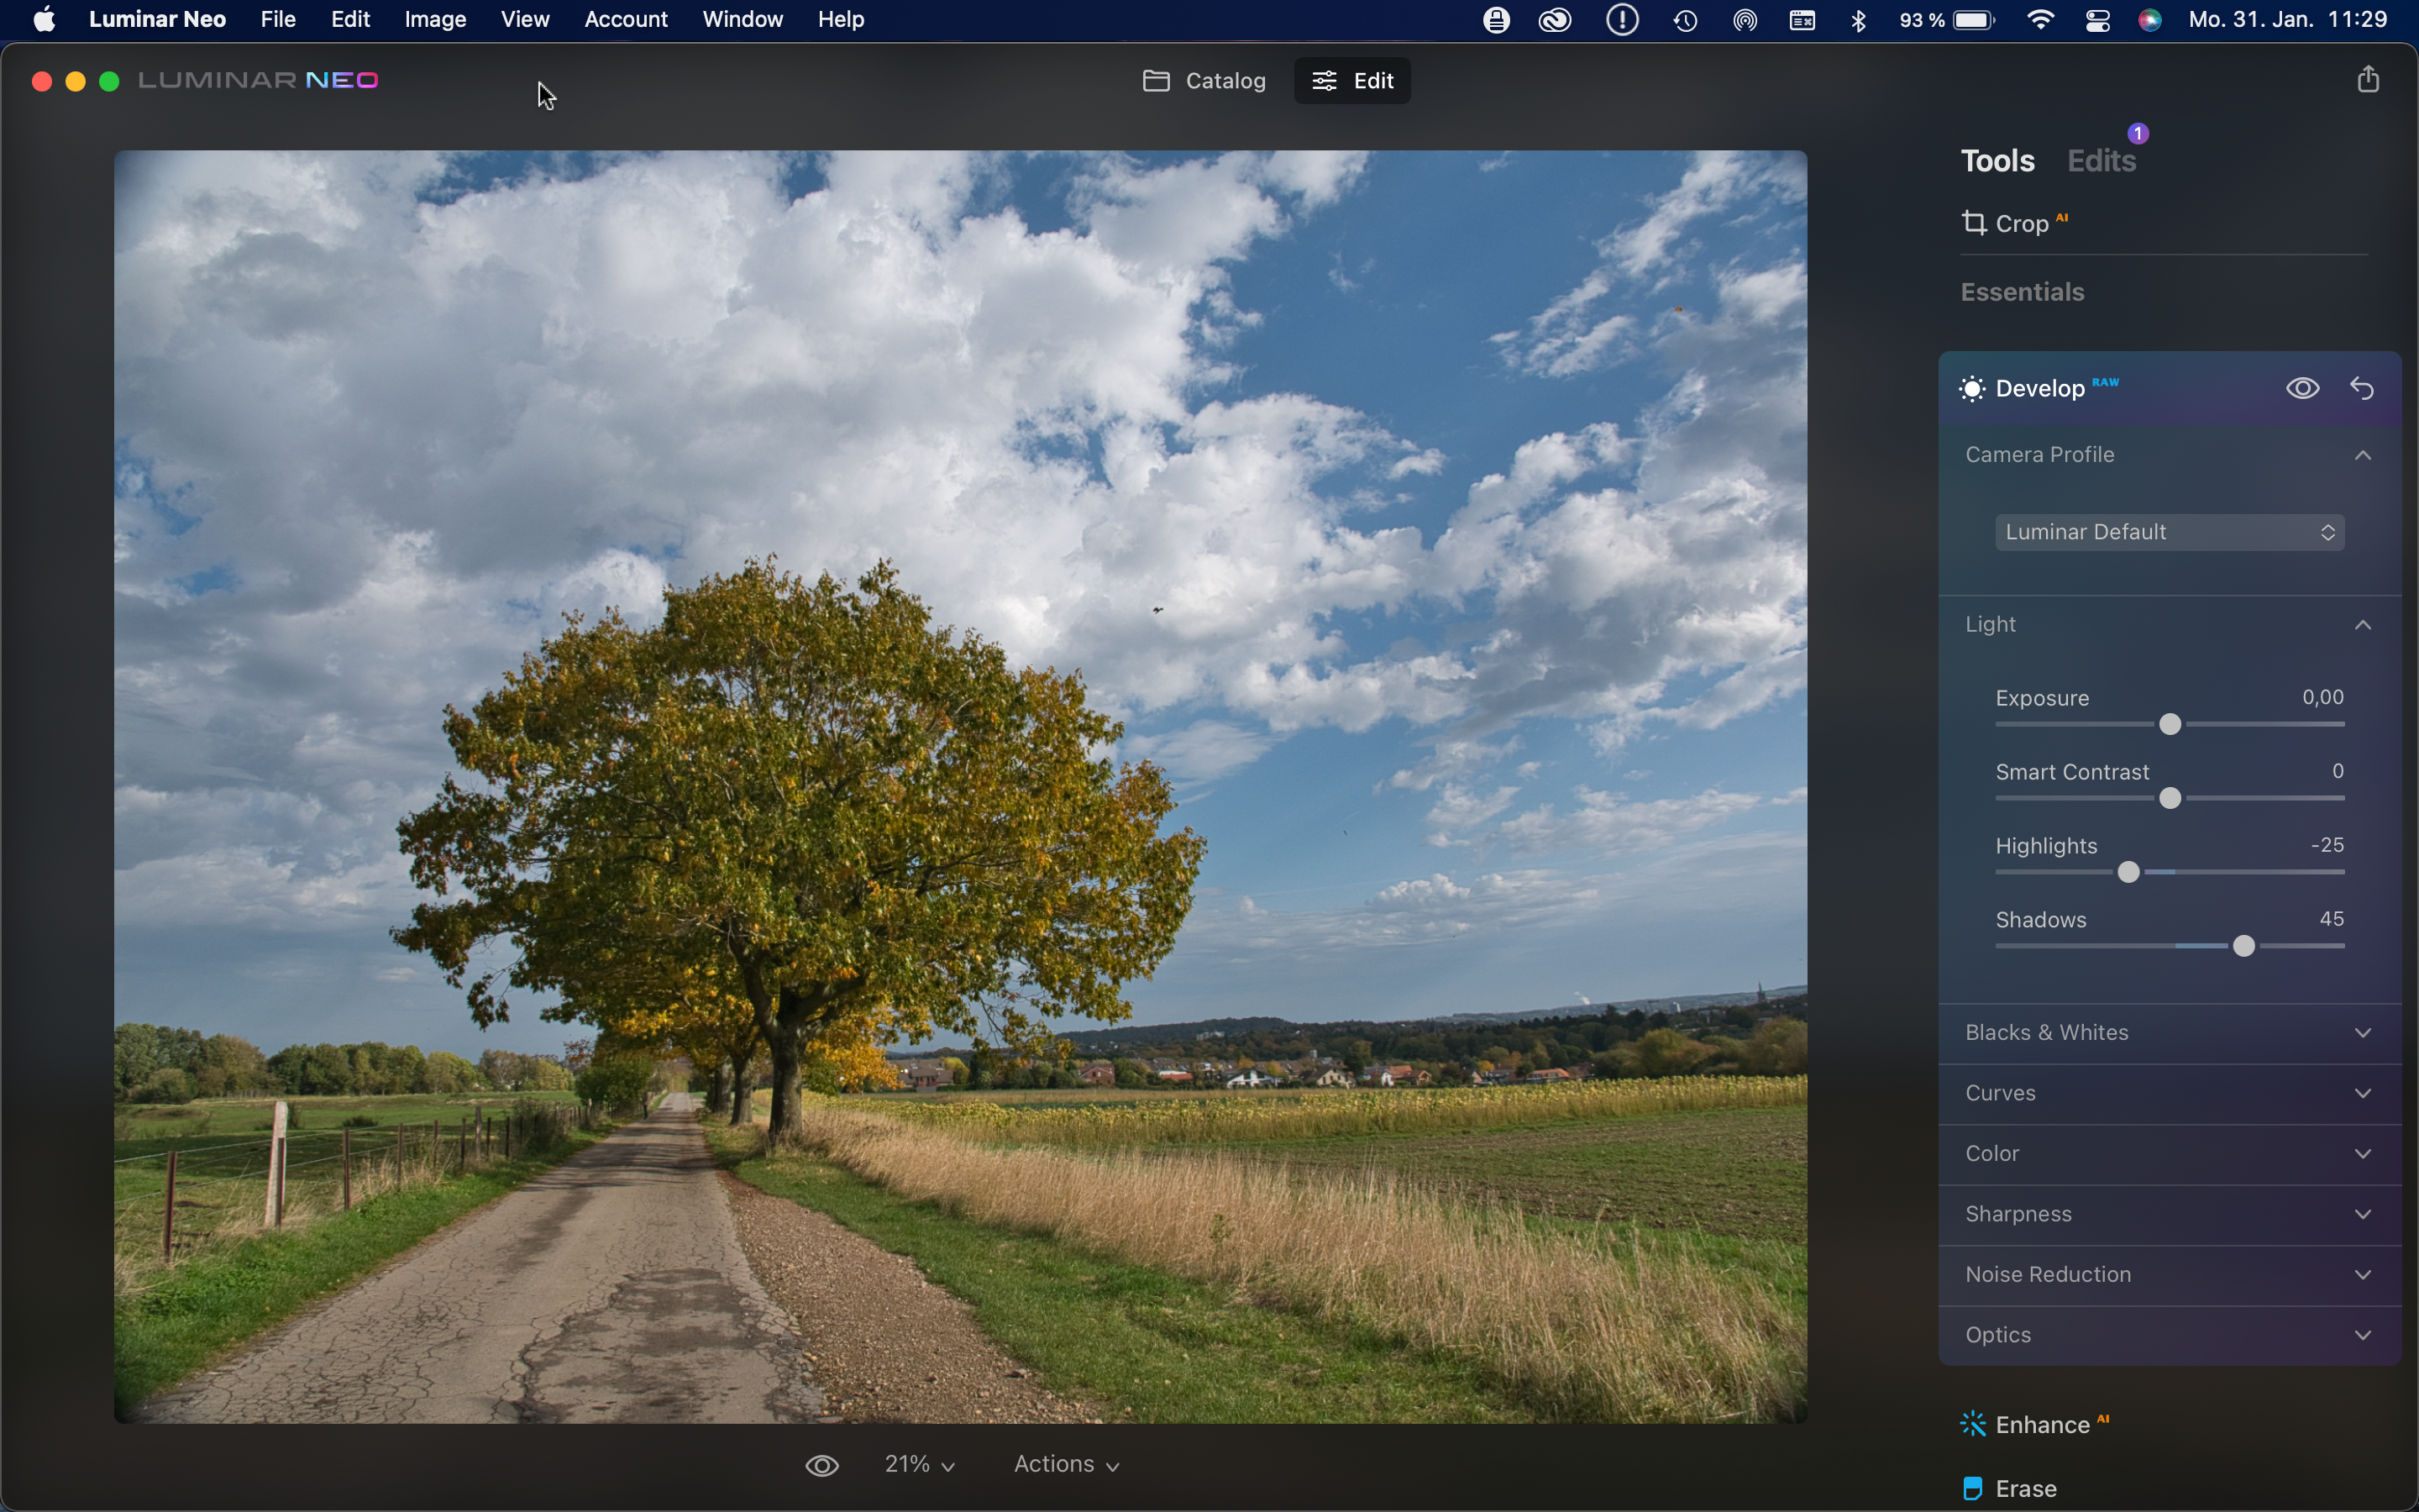Screen dimensions: 2419x1512
Task: Open the Account menu
Action: 626,20
